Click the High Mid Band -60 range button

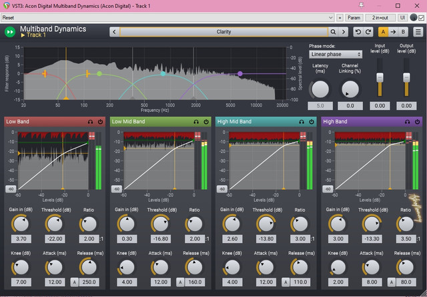(222, 189)
